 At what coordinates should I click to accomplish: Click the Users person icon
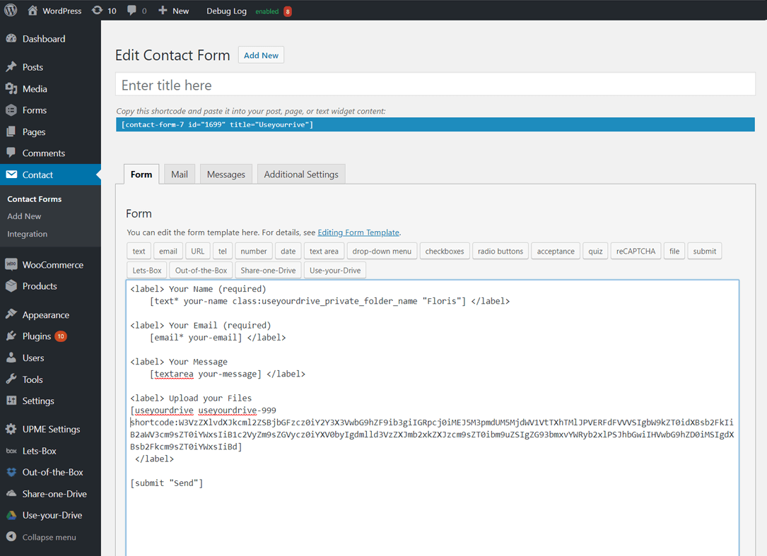pyautogui.click(x=11, y=357)
